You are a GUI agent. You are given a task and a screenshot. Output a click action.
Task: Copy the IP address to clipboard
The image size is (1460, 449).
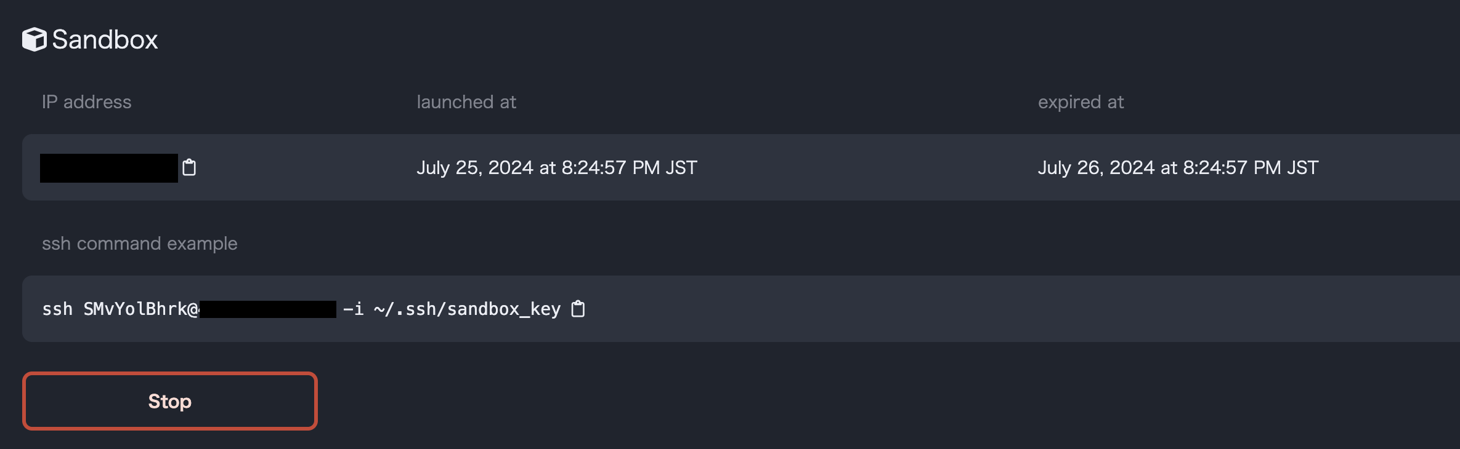click(x=189, y=167)
